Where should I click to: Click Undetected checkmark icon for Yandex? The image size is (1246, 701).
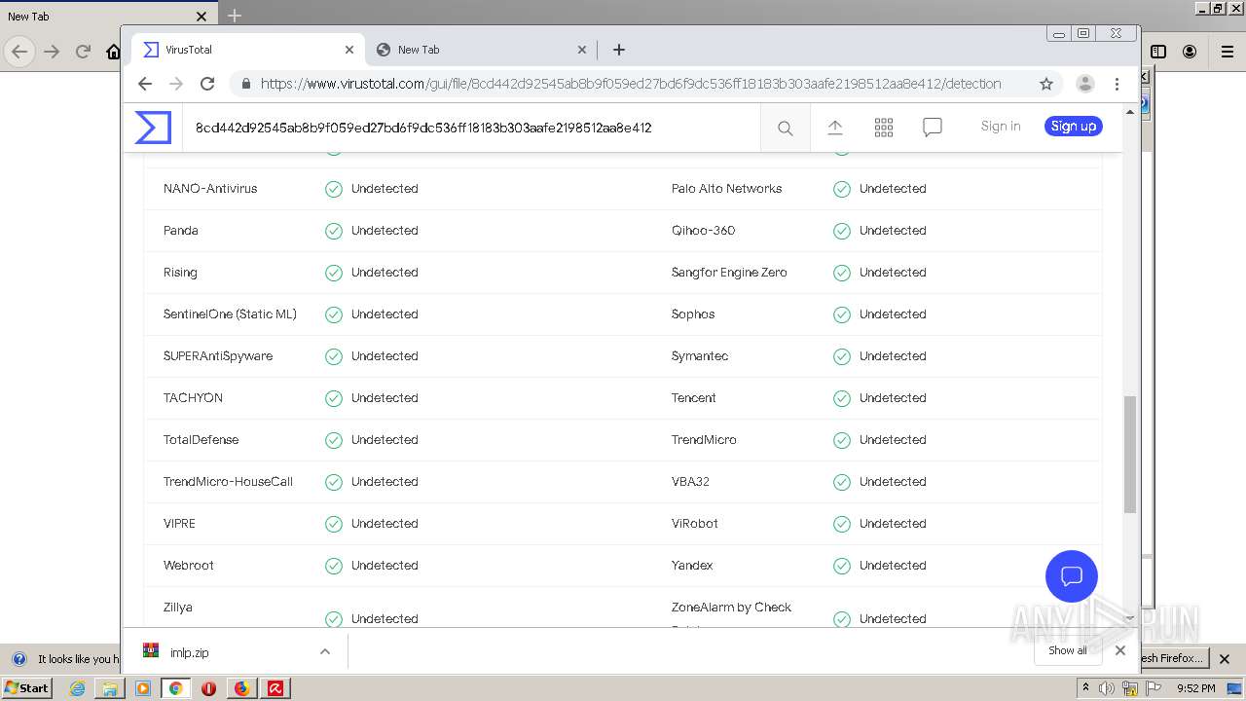tap(842, 566)
